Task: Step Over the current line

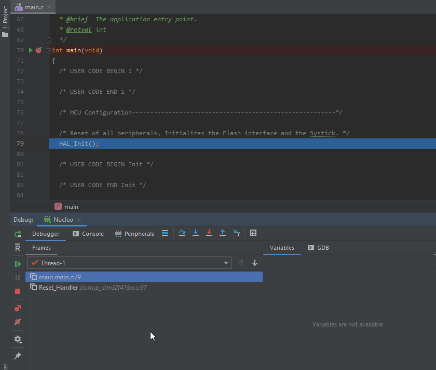Action: click(x=182, y=233)
